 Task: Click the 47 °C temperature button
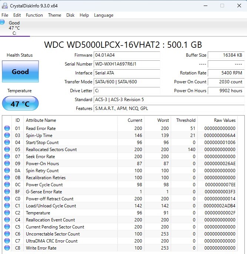pos(20,104)
